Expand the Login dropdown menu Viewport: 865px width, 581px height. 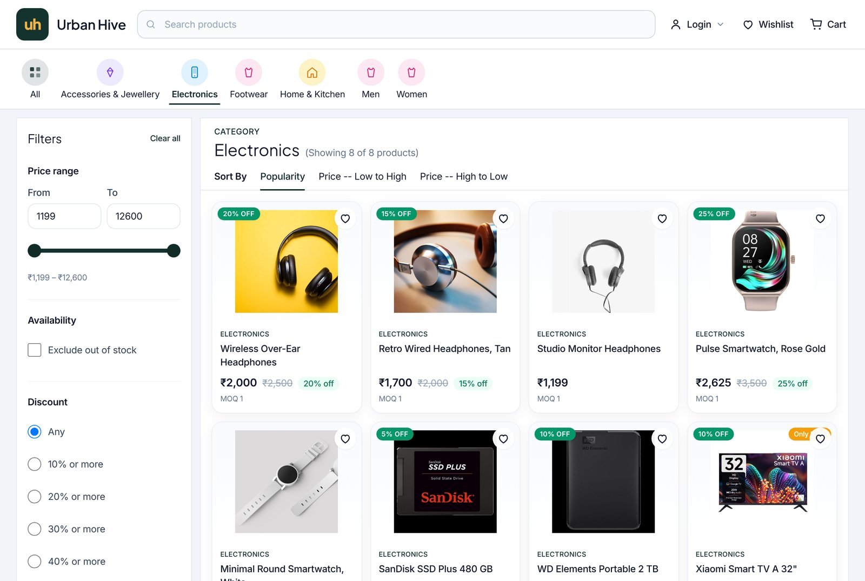pyautogui.click(x=697, y=24)
